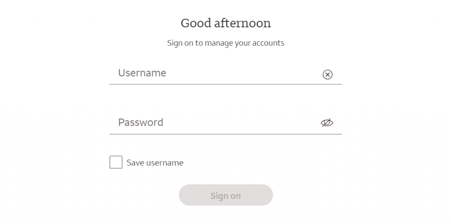Tick the Save username checkbox

tap(116, 163)
